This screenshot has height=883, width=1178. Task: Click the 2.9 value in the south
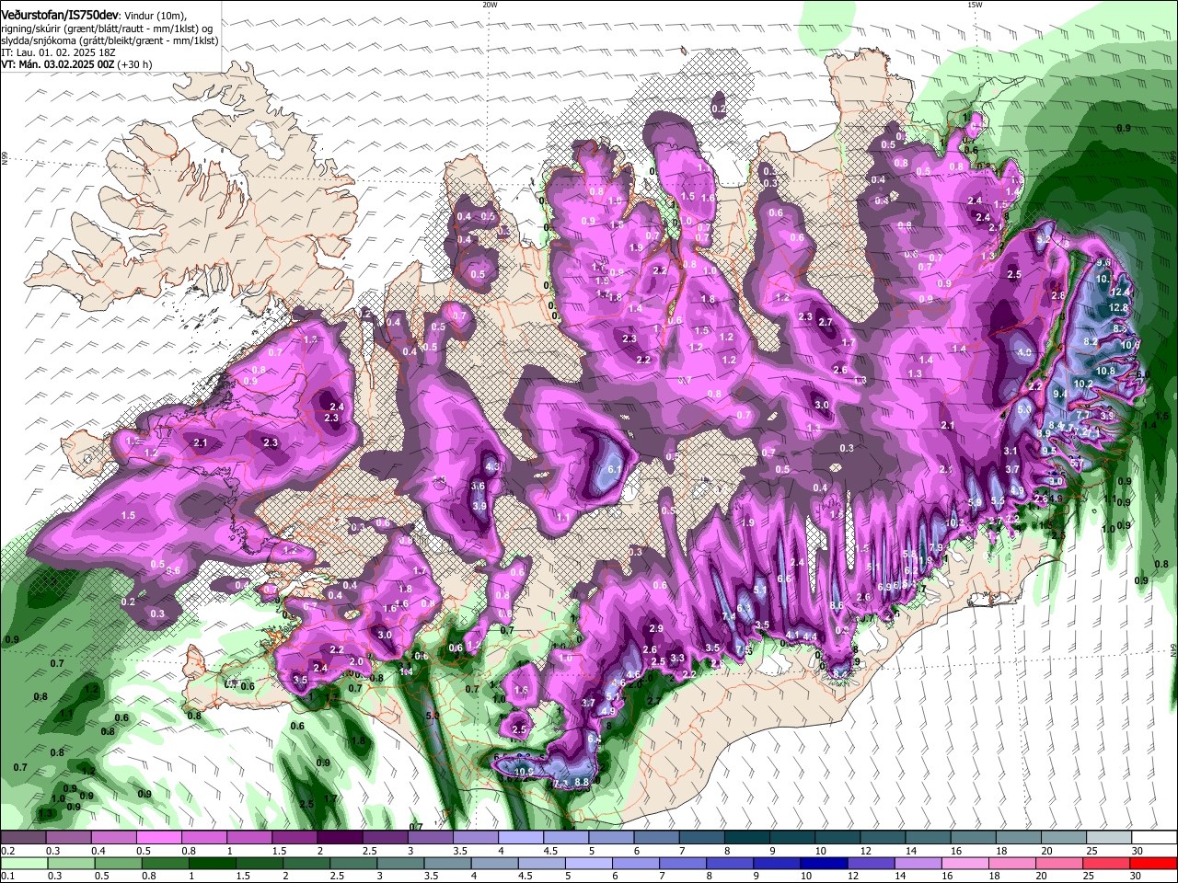(656, 628)
